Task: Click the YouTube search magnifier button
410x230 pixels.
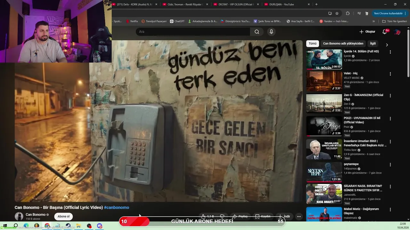Action: tap(257, 32)
